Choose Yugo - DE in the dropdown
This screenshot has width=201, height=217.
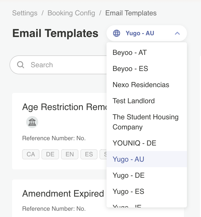(146, 175)
